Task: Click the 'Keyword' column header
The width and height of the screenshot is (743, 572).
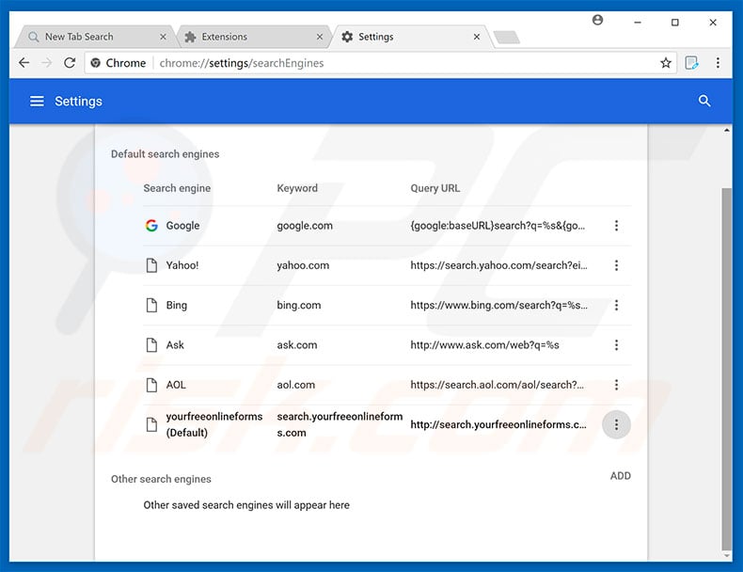Action: click(297, 188)
